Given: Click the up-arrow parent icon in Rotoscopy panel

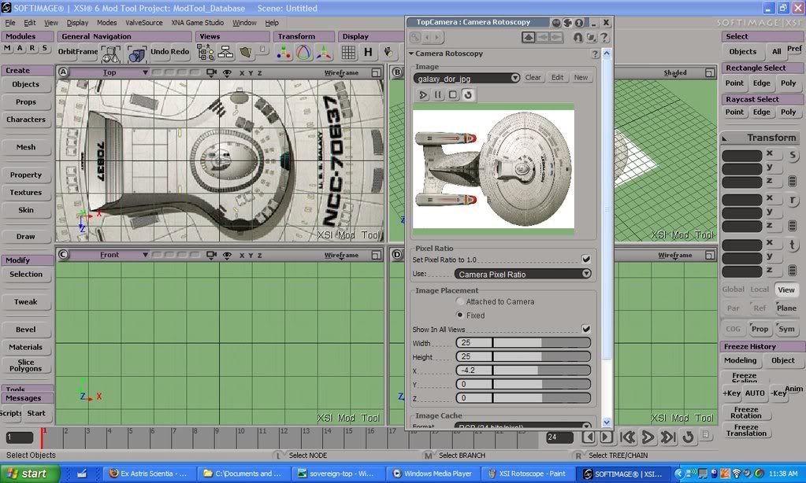Looking at the screenshot, I should pyautogui.click(x=528, y=37).
